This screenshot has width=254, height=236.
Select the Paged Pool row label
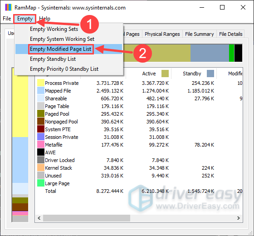point(57,114)
